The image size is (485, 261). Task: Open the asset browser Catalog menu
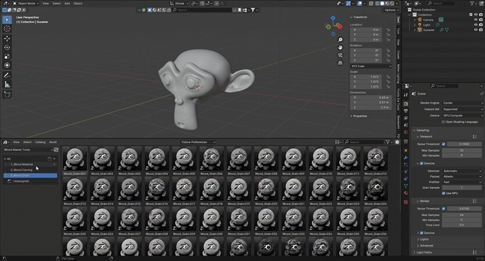[40, 142]
